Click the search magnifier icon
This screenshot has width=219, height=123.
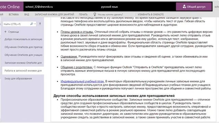[32, 24]
